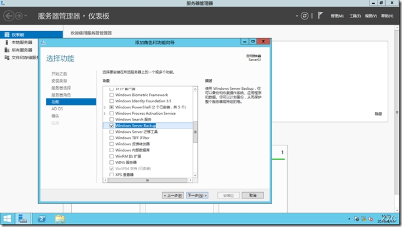Open Server Manager from the taskbar
This screenshot has width=402, height=227.
23,219
